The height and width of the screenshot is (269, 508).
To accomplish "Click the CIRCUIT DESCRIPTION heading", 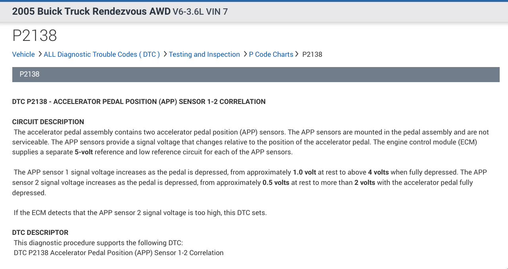I will [x=48, y=122].
